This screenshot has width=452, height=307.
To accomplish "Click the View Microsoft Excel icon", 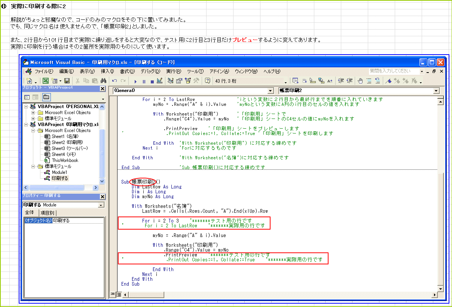I will tap(45, 81).
